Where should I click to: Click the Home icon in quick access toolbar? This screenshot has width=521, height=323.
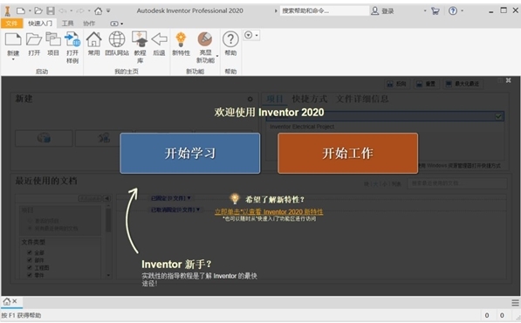(x=99, y=11)
